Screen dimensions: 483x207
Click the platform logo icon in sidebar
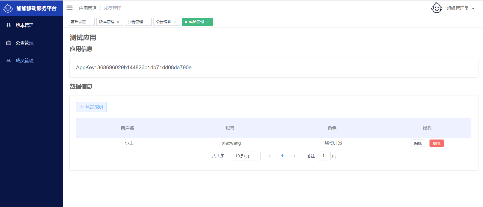(8, 8)
